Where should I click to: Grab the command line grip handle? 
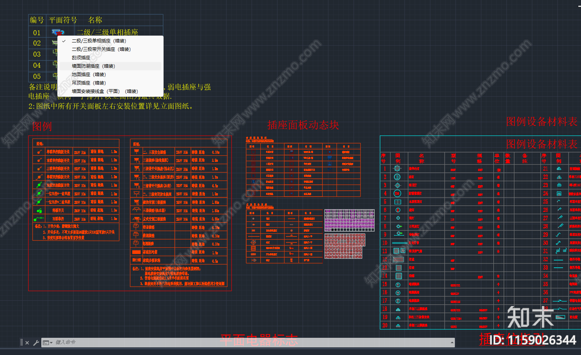(x=21, y=342)
